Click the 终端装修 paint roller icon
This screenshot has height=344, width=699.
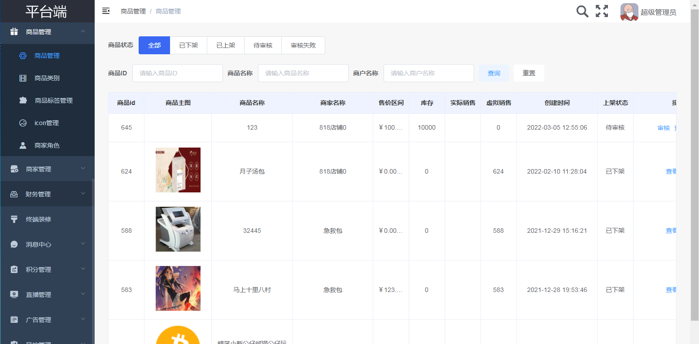point(14,219)
